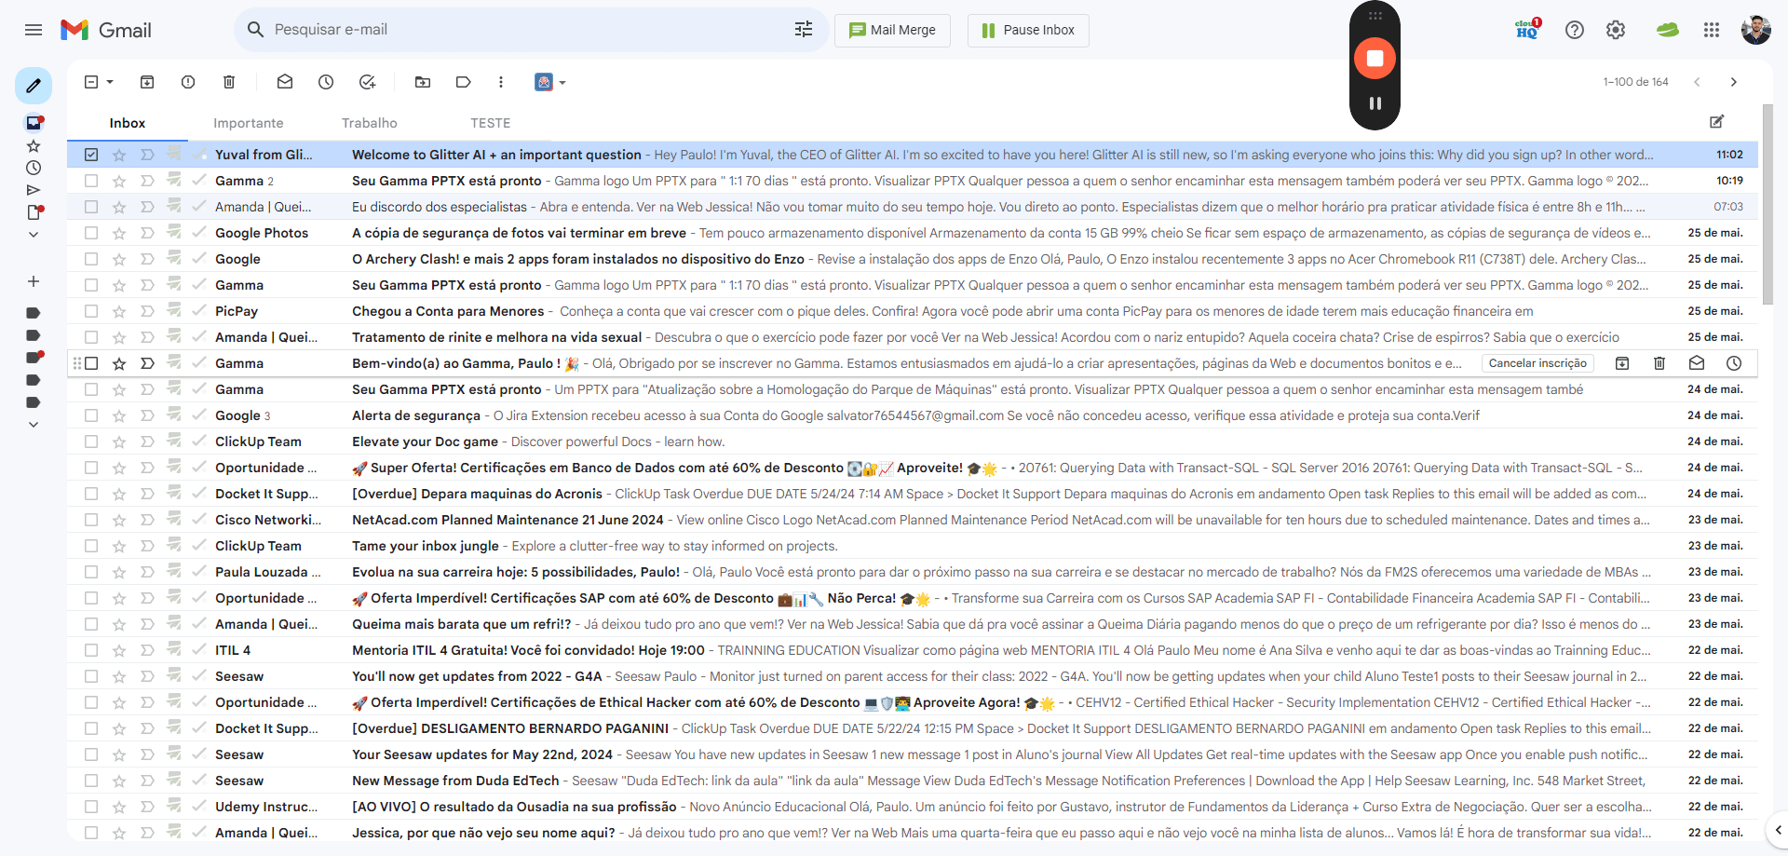Open the Welcome to Glitter AI email
This screenshot has width=1788, height=856.
tap(913, 155)
